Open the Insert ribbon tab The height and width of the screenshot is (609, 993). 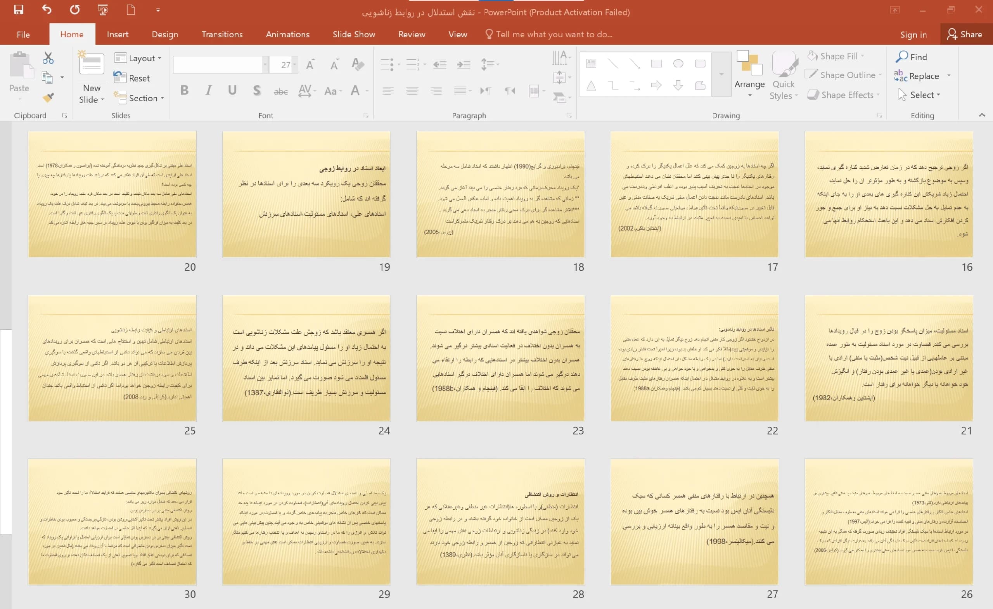pyautogui.click(x=118, y=34)
